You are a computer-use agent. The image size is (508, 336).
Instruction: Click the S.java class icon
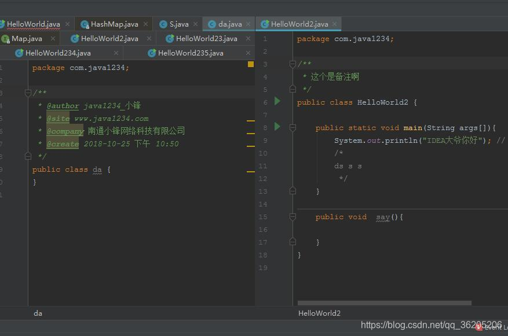click(163, 24)
